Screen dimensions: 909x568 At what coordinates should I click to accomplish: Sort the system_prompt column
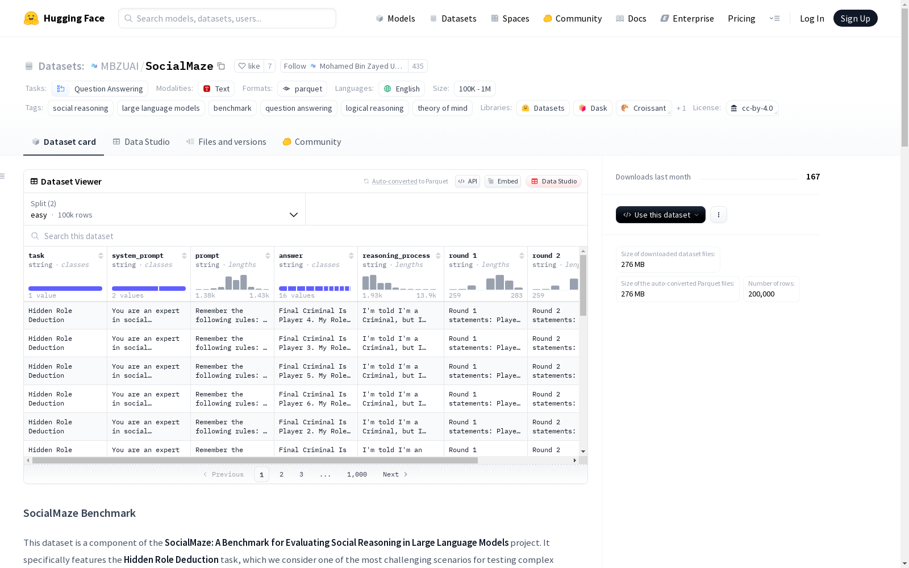[184, 256]
